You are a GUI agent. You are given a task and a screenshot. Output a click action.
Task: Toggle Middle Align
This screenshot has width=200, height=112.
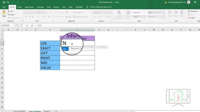pos(59,12)
